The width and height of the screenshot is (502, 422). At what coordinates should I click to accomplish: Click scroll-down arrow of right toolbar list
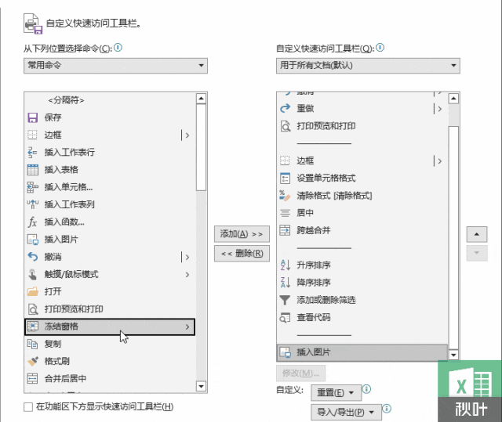click(x=453, y=355)
